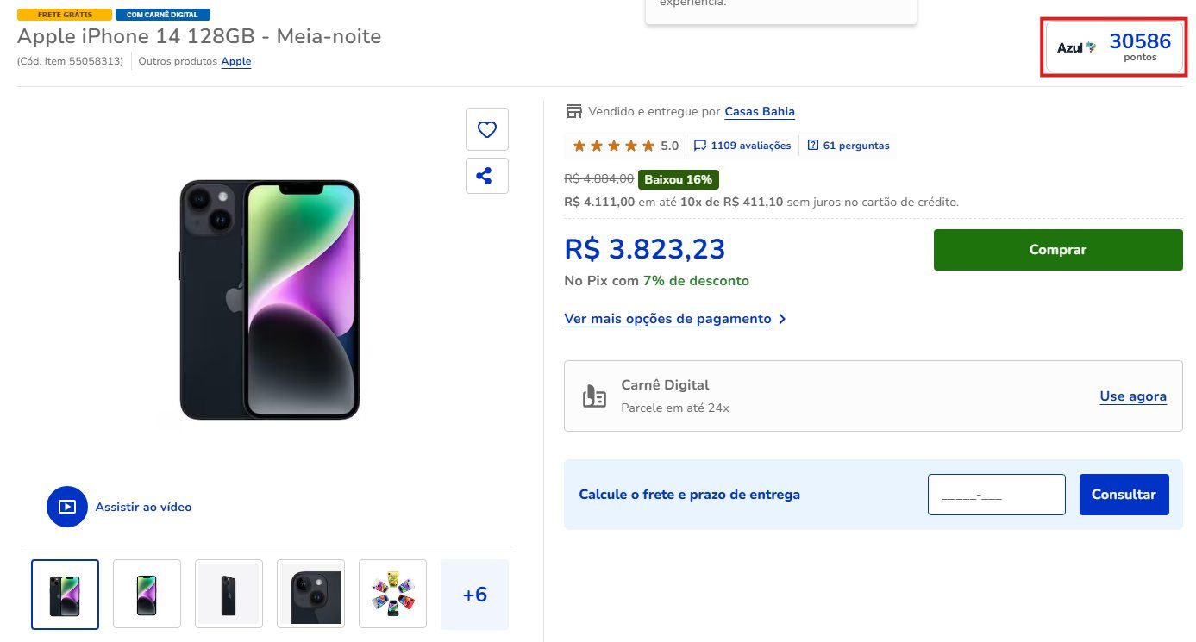
Task: Open 61 perguntas questions link
Action: (848, 146)
